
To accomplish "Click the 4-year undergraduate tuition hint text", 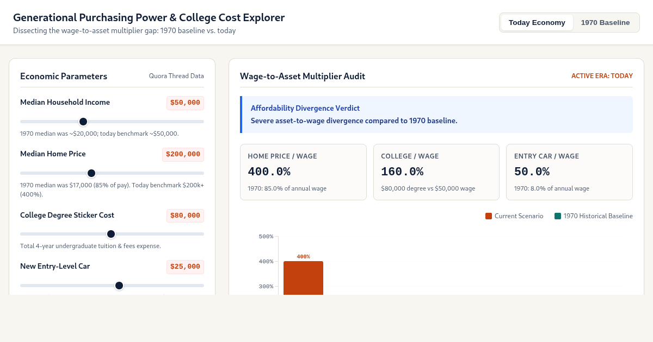I will [90, 246].
